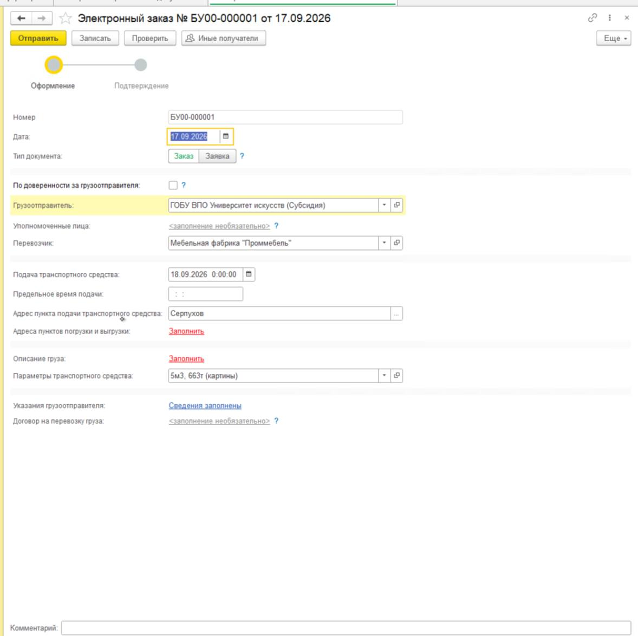This screenshot has height=636, width=638.
Task: Add document to favorites with star icon
Action: [x=65, y=18]
